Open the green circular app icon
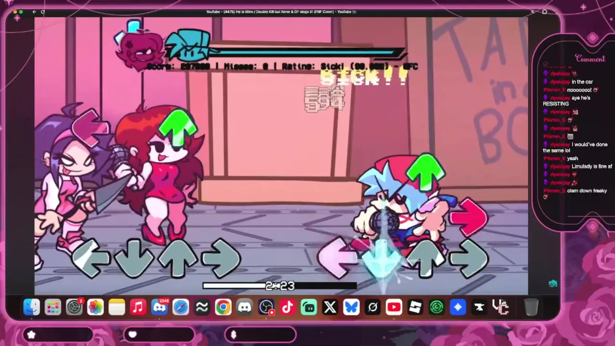615x346 pixels. point(436,307)
